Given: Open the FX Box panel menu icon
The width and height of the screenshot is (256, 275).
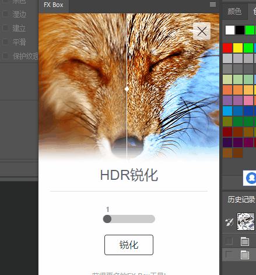Looking at the screenshot, I should tap(213, 4).
